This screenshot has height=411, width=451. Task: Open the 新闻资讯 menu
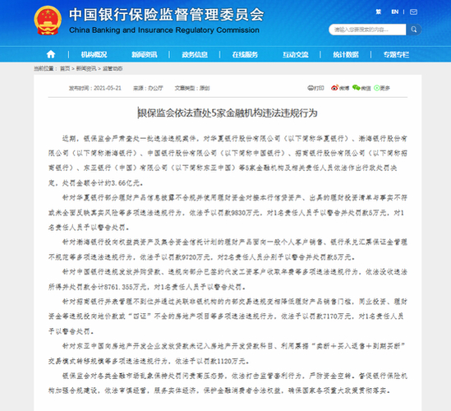point(145,54)
